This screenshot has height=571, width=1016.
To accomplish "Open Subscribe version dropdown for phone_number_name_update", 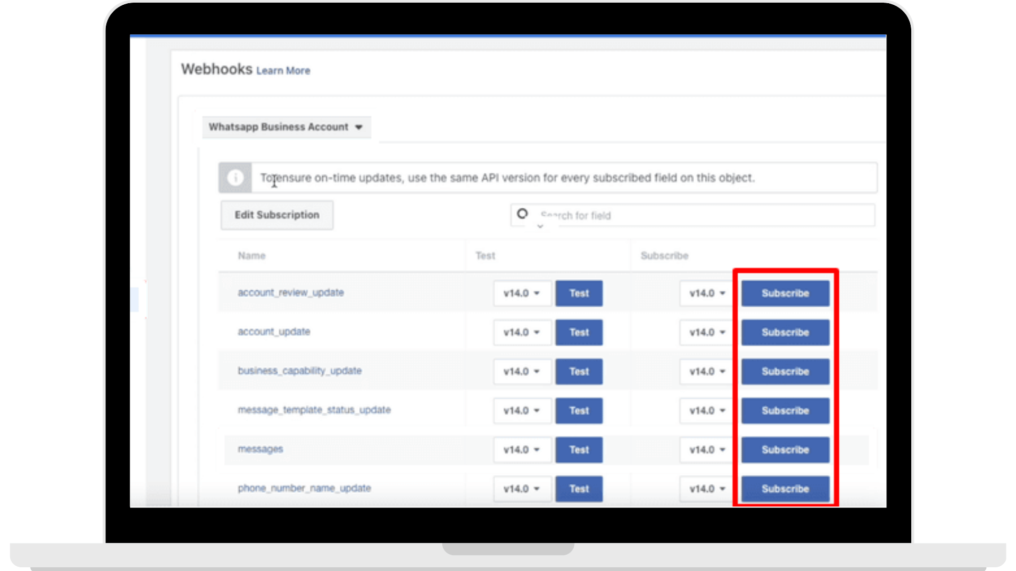I will 706,489.
